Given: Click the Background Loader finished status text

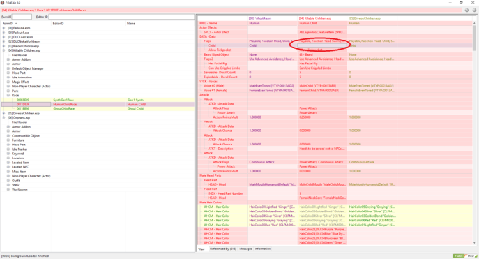Looking at the screenshot, I should coord(25,256).
